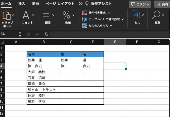Screen dimensions: 170x117
Task: Show more ribbon tabs via the >> chevron
Action: point(81,4)
